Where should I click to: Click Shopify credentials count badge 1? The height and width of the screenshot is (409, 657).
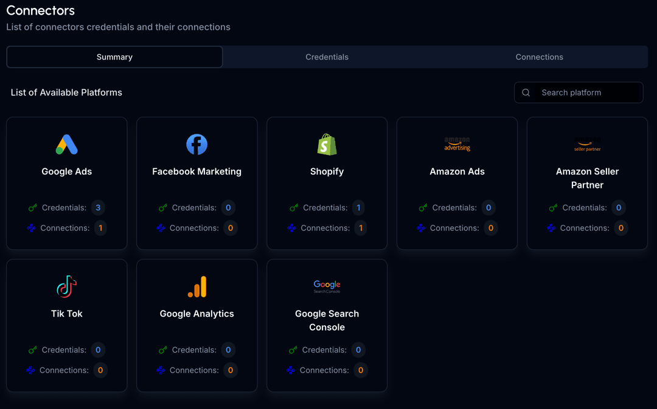(358, 208)
